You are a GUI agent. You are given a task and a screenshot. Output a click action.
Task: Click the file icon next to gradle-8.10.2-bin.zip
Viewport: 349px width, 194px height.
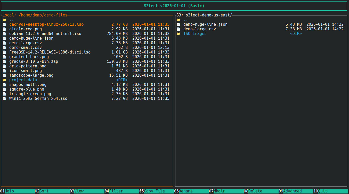coord(4,61)
